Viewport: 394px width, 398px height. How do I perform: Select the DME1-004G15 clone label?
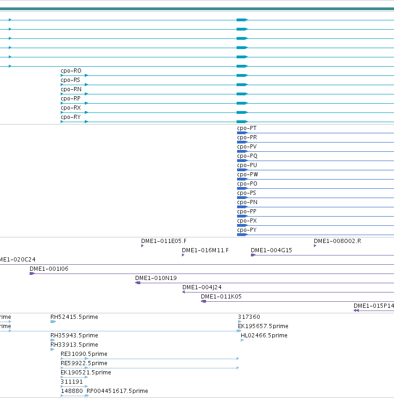pyautogui.click(x=271, y=250)
